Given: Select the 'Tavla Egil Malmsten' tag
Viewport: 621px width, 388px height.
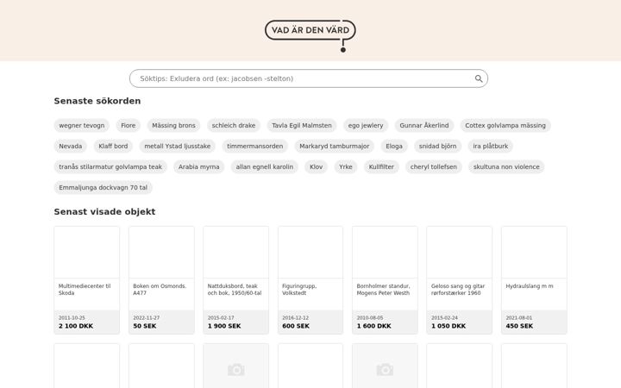Looking at the screenshot, I should click(301, 126).
